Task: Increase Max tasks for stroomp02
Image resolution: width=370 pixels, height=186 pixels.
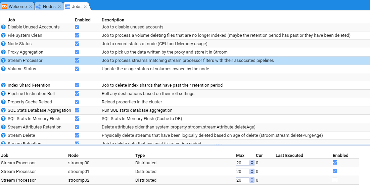Action: coord(252,179)
